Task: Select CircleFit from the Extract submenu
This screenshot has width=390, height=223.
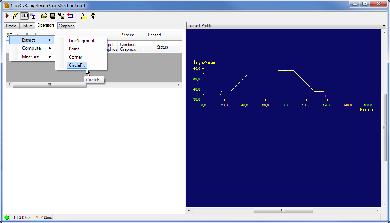Action: click(x=77, y=65)
